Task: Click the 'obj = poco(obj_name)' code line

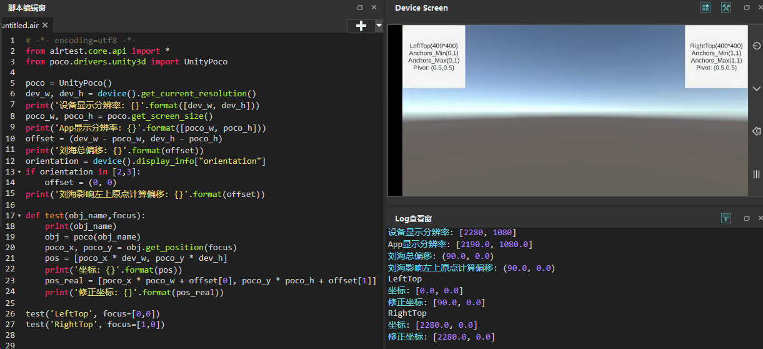Action: (92, 237)
